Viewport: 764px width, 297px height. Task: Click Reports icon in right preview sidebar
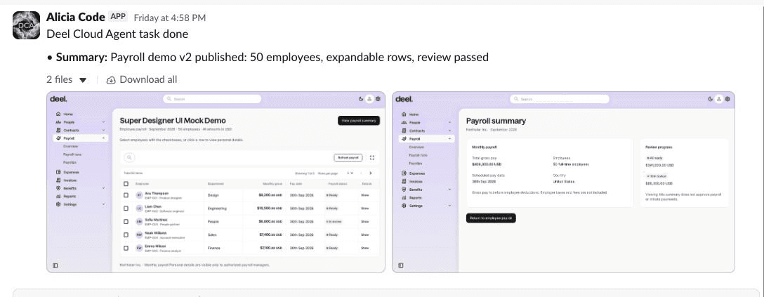click(x=404, y=198)
